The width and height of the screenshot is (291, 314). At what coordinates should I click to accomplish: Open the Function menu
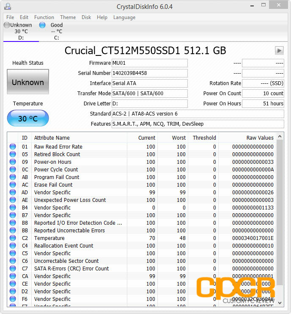point(44,17)
